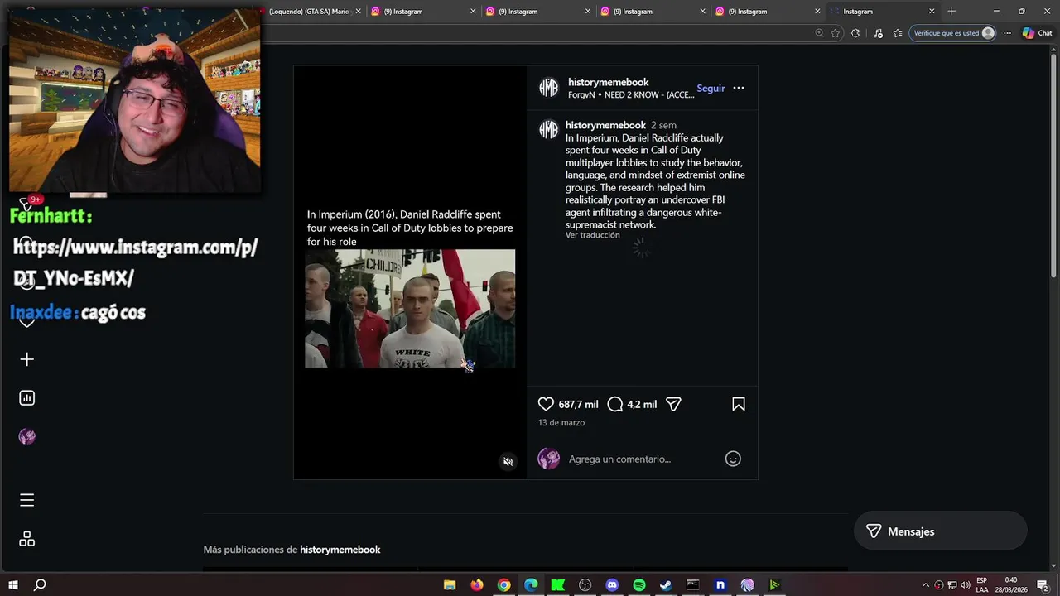The image size is (1060, 596).
Task: Share the post with the paper-plane icon
Action: point(674,404)
